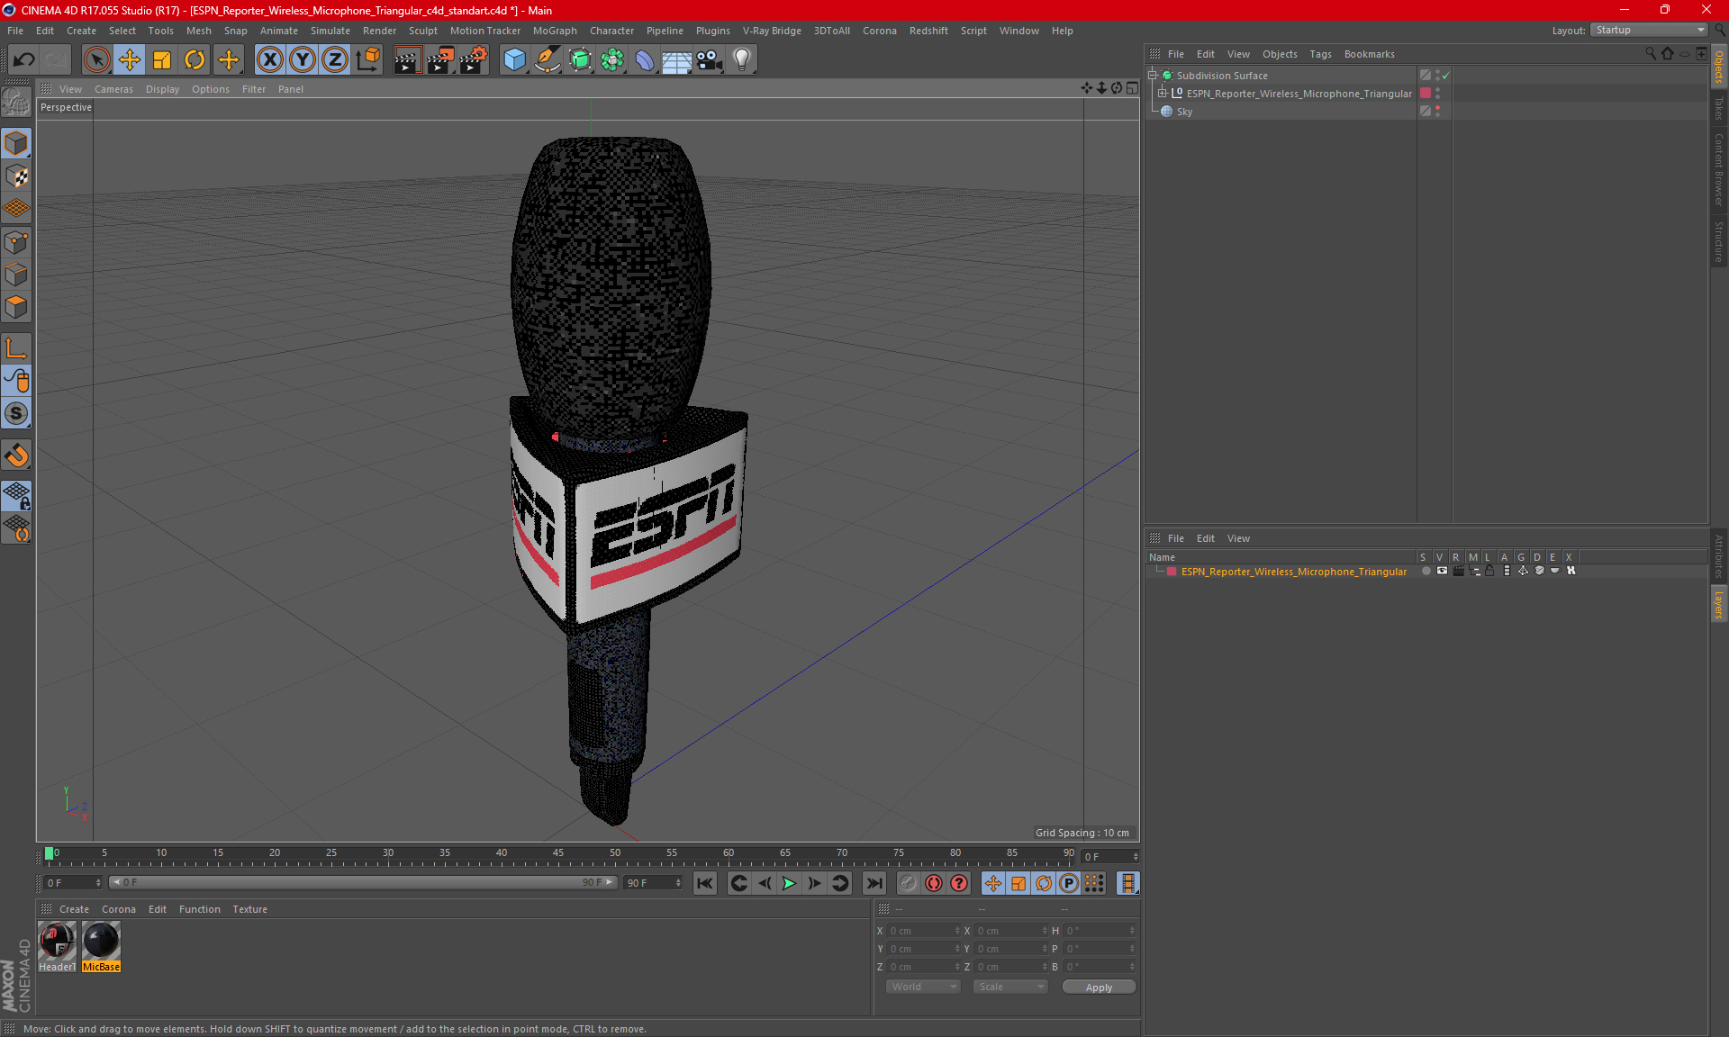
Task: Add a Light object
Action: pos(742,60)
